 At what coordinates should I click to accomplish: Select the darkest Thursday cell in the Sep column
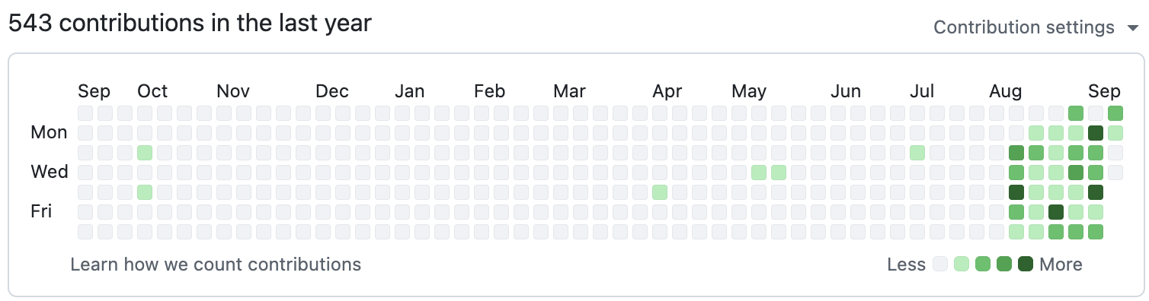1096,192
